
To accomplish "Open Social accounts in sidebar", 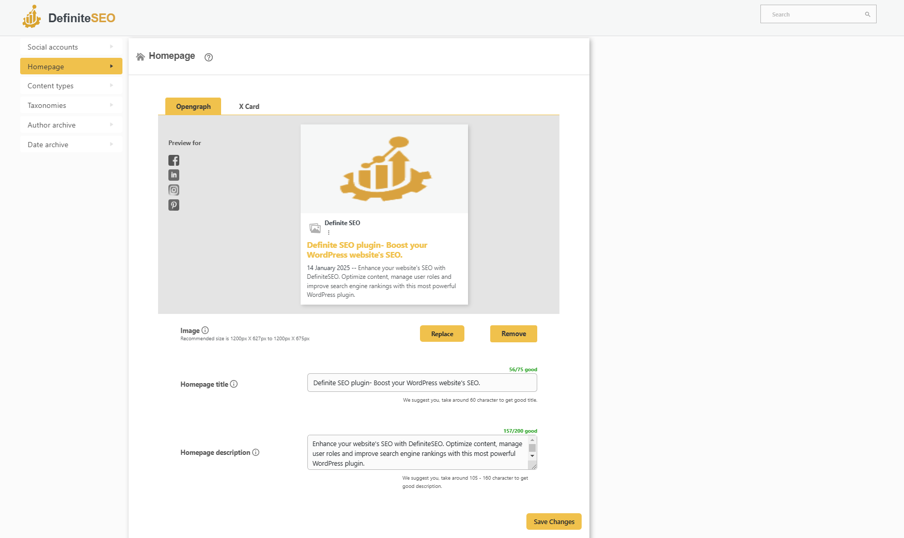I will [x=71, y=47].
